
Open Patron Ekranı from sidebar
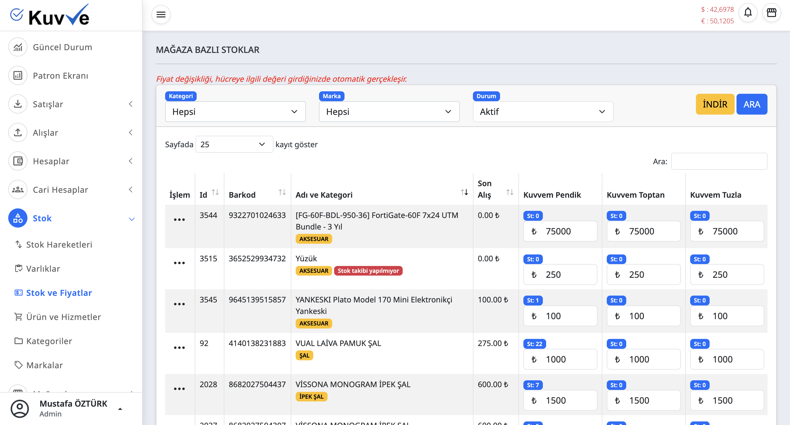60,76
